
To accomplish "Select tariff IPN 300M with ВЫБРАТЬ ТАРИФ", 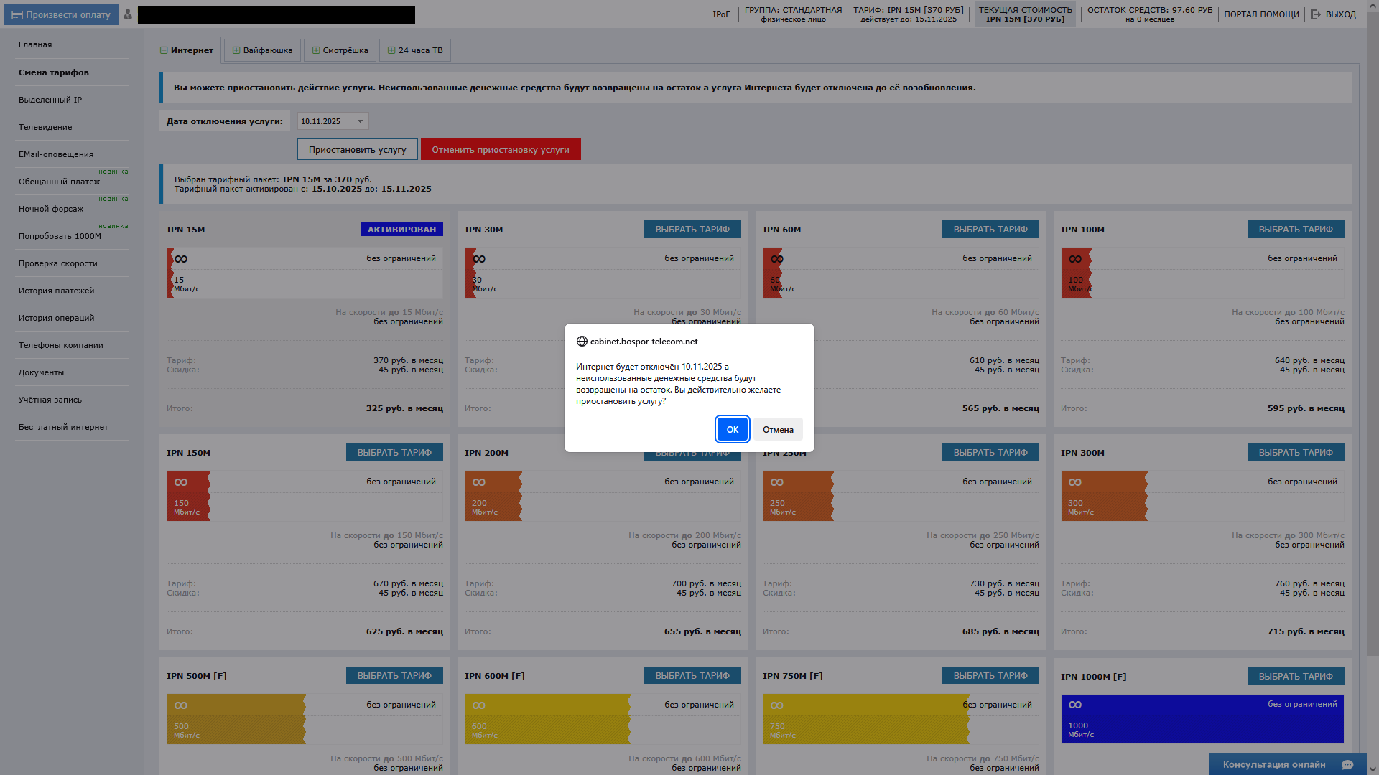I will 1295,452.
